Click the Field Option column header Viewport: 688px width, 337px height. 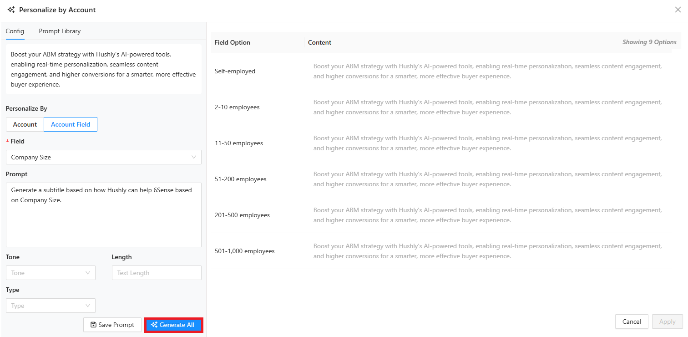point(233,42)
